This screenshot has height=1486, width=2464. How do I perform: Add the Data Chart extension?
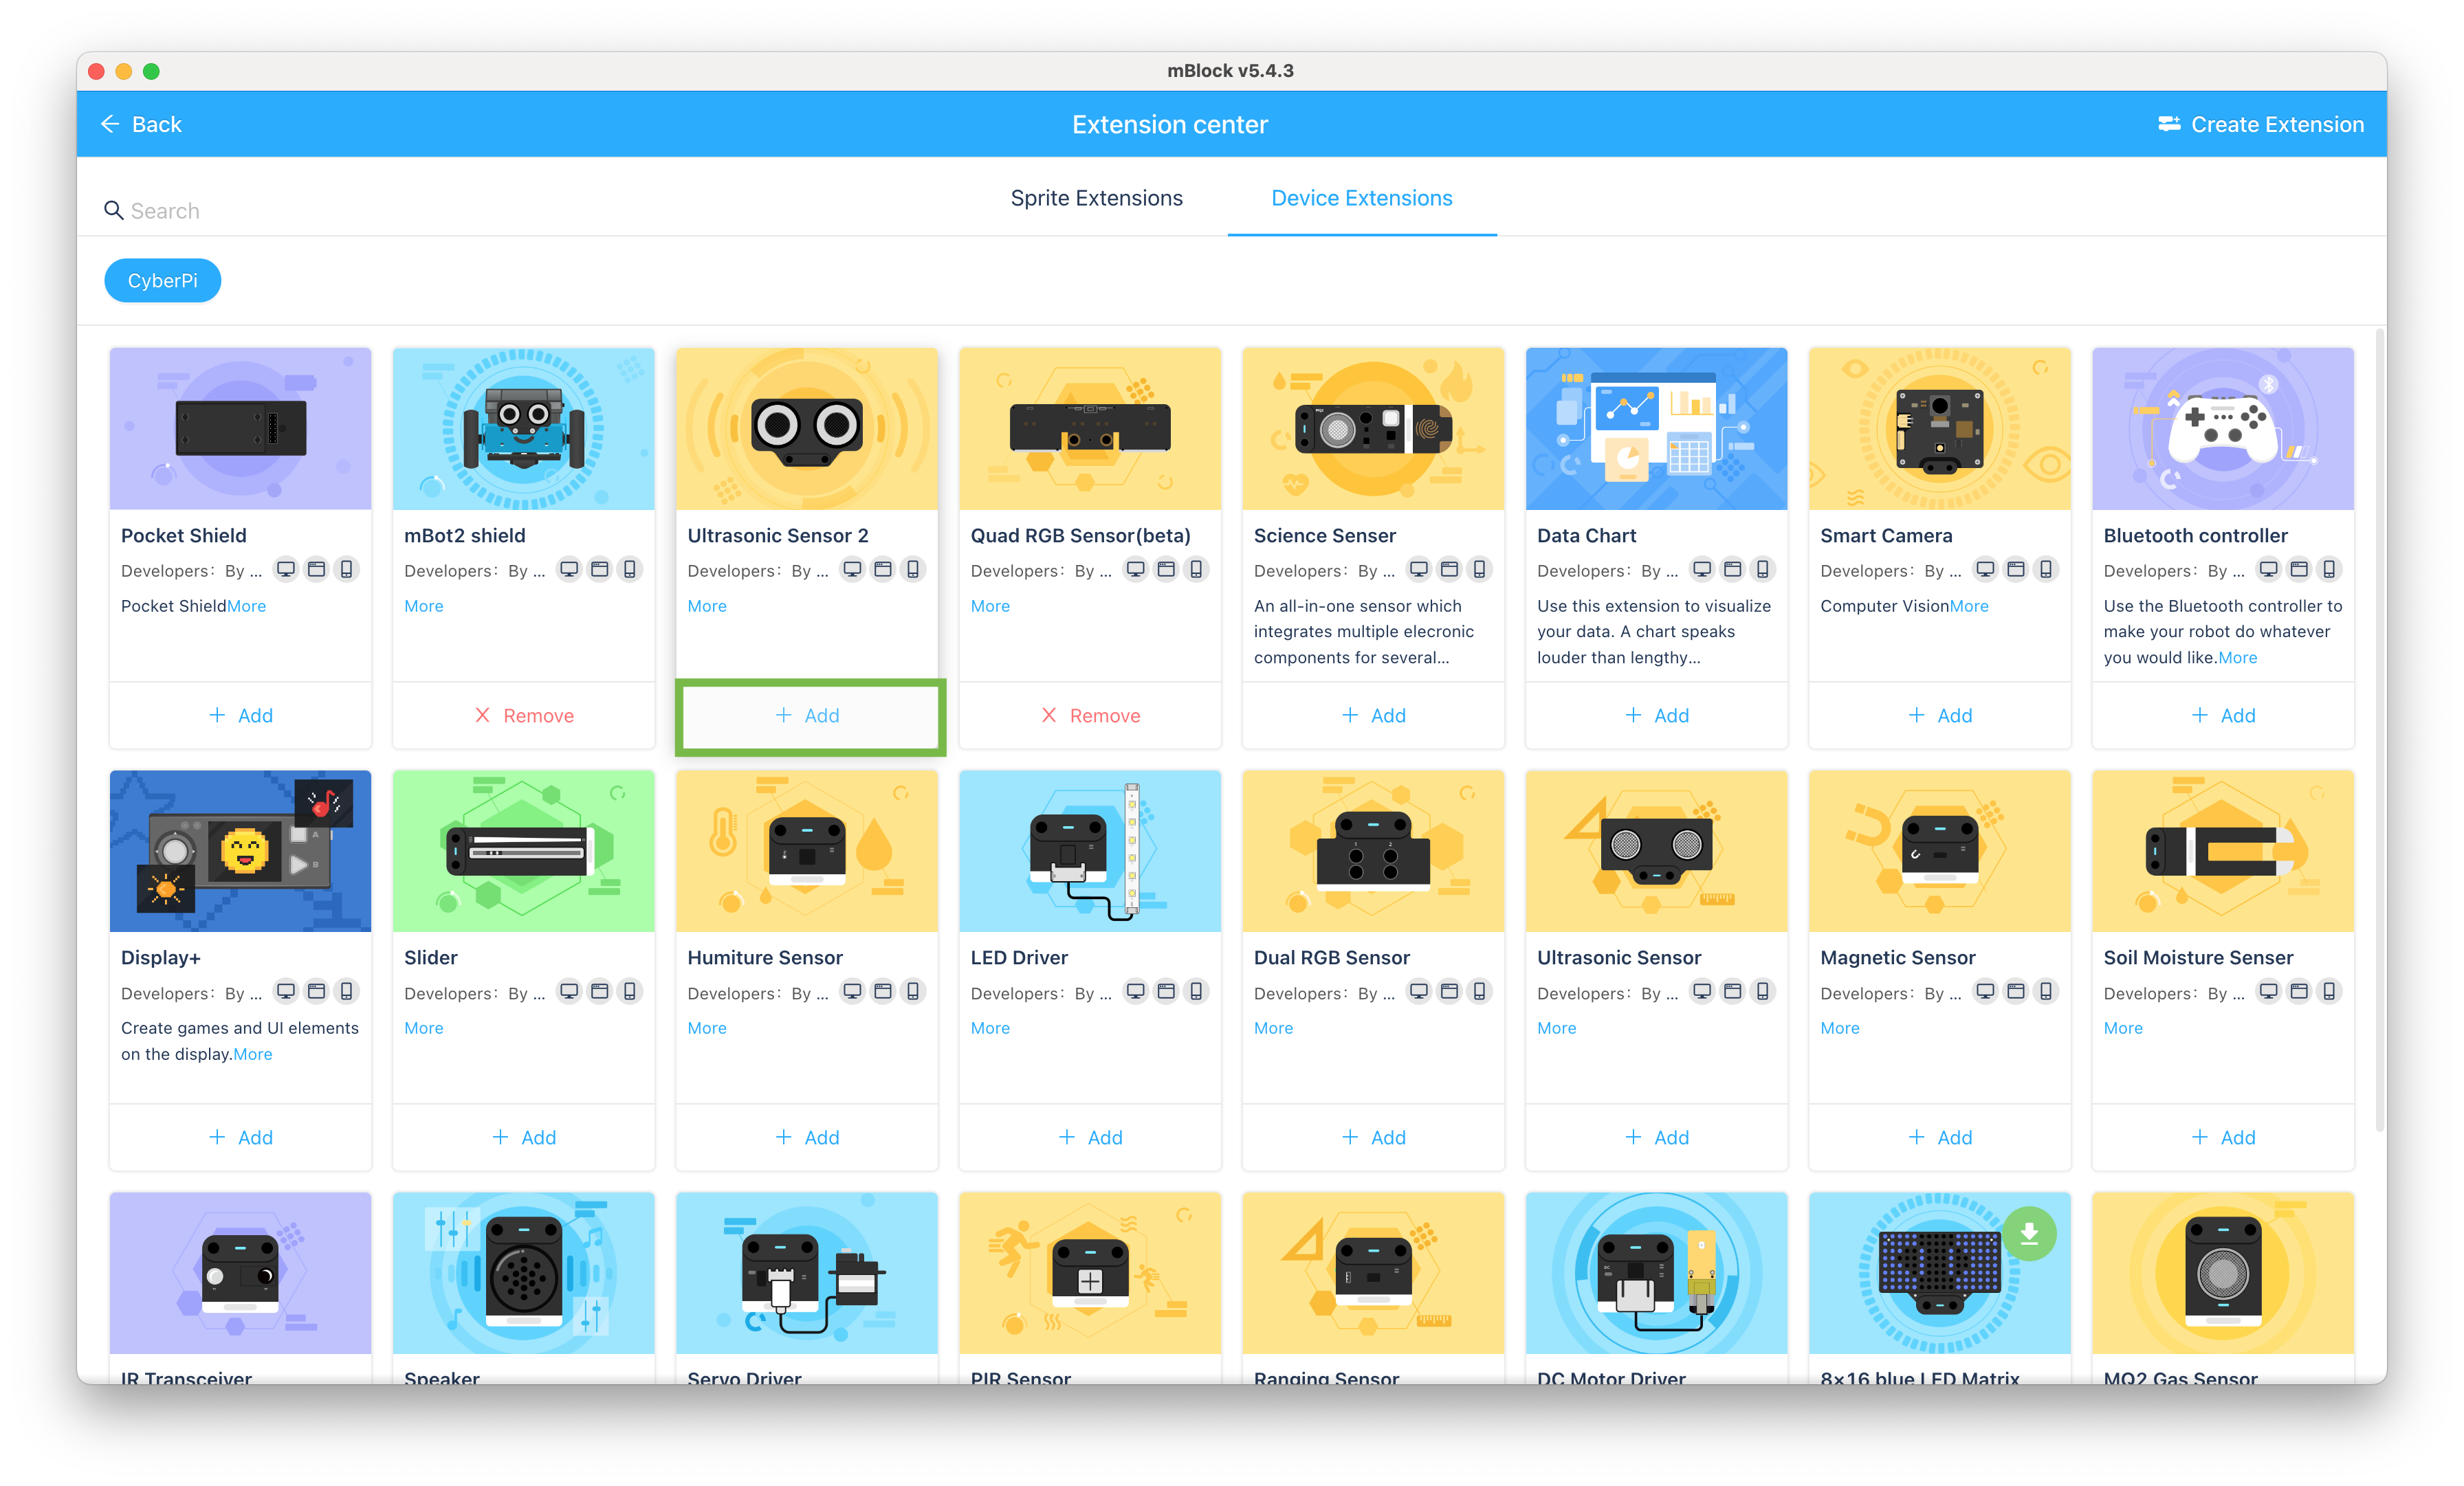click(1656, 715)
